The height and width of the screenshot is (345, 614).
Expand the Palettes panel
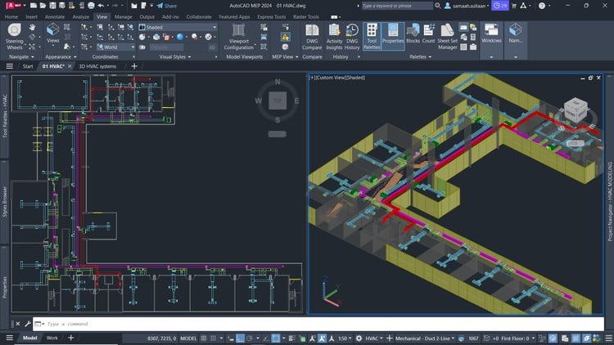tap(420, 56)
